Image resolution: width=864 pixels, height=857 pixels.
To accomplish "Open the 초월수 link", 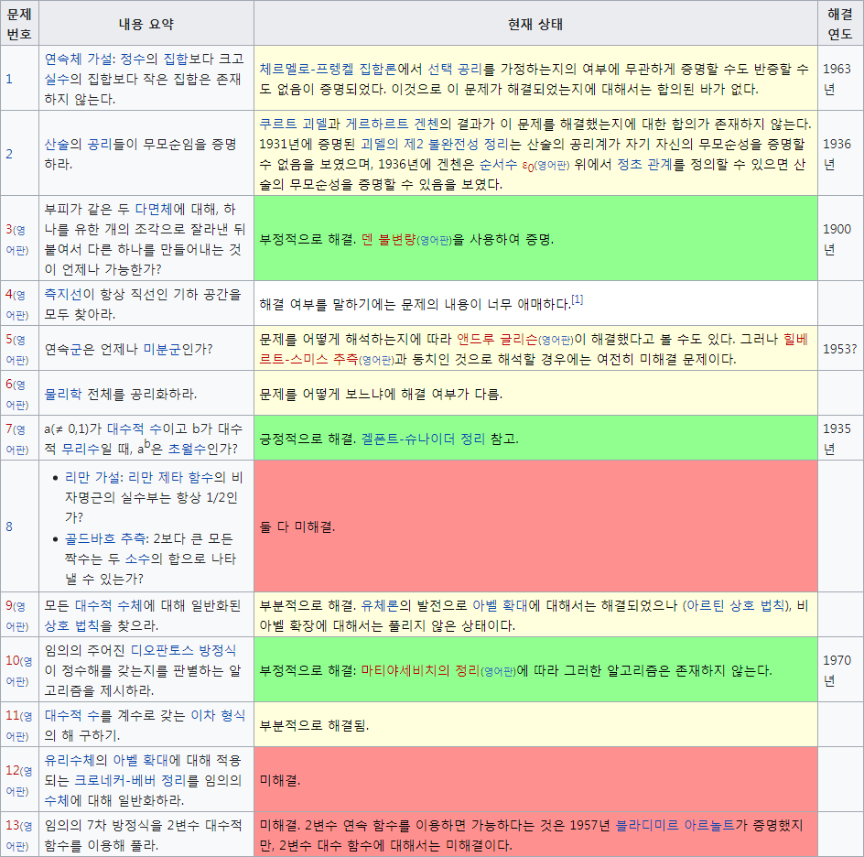I will point(187,450).
